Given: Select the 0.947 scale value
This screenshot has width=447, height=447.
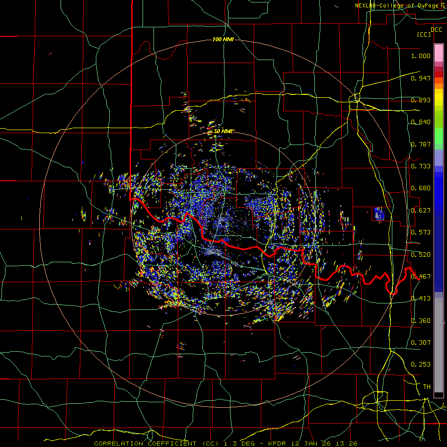Looking at the screenshot, I should coord(421,78).
